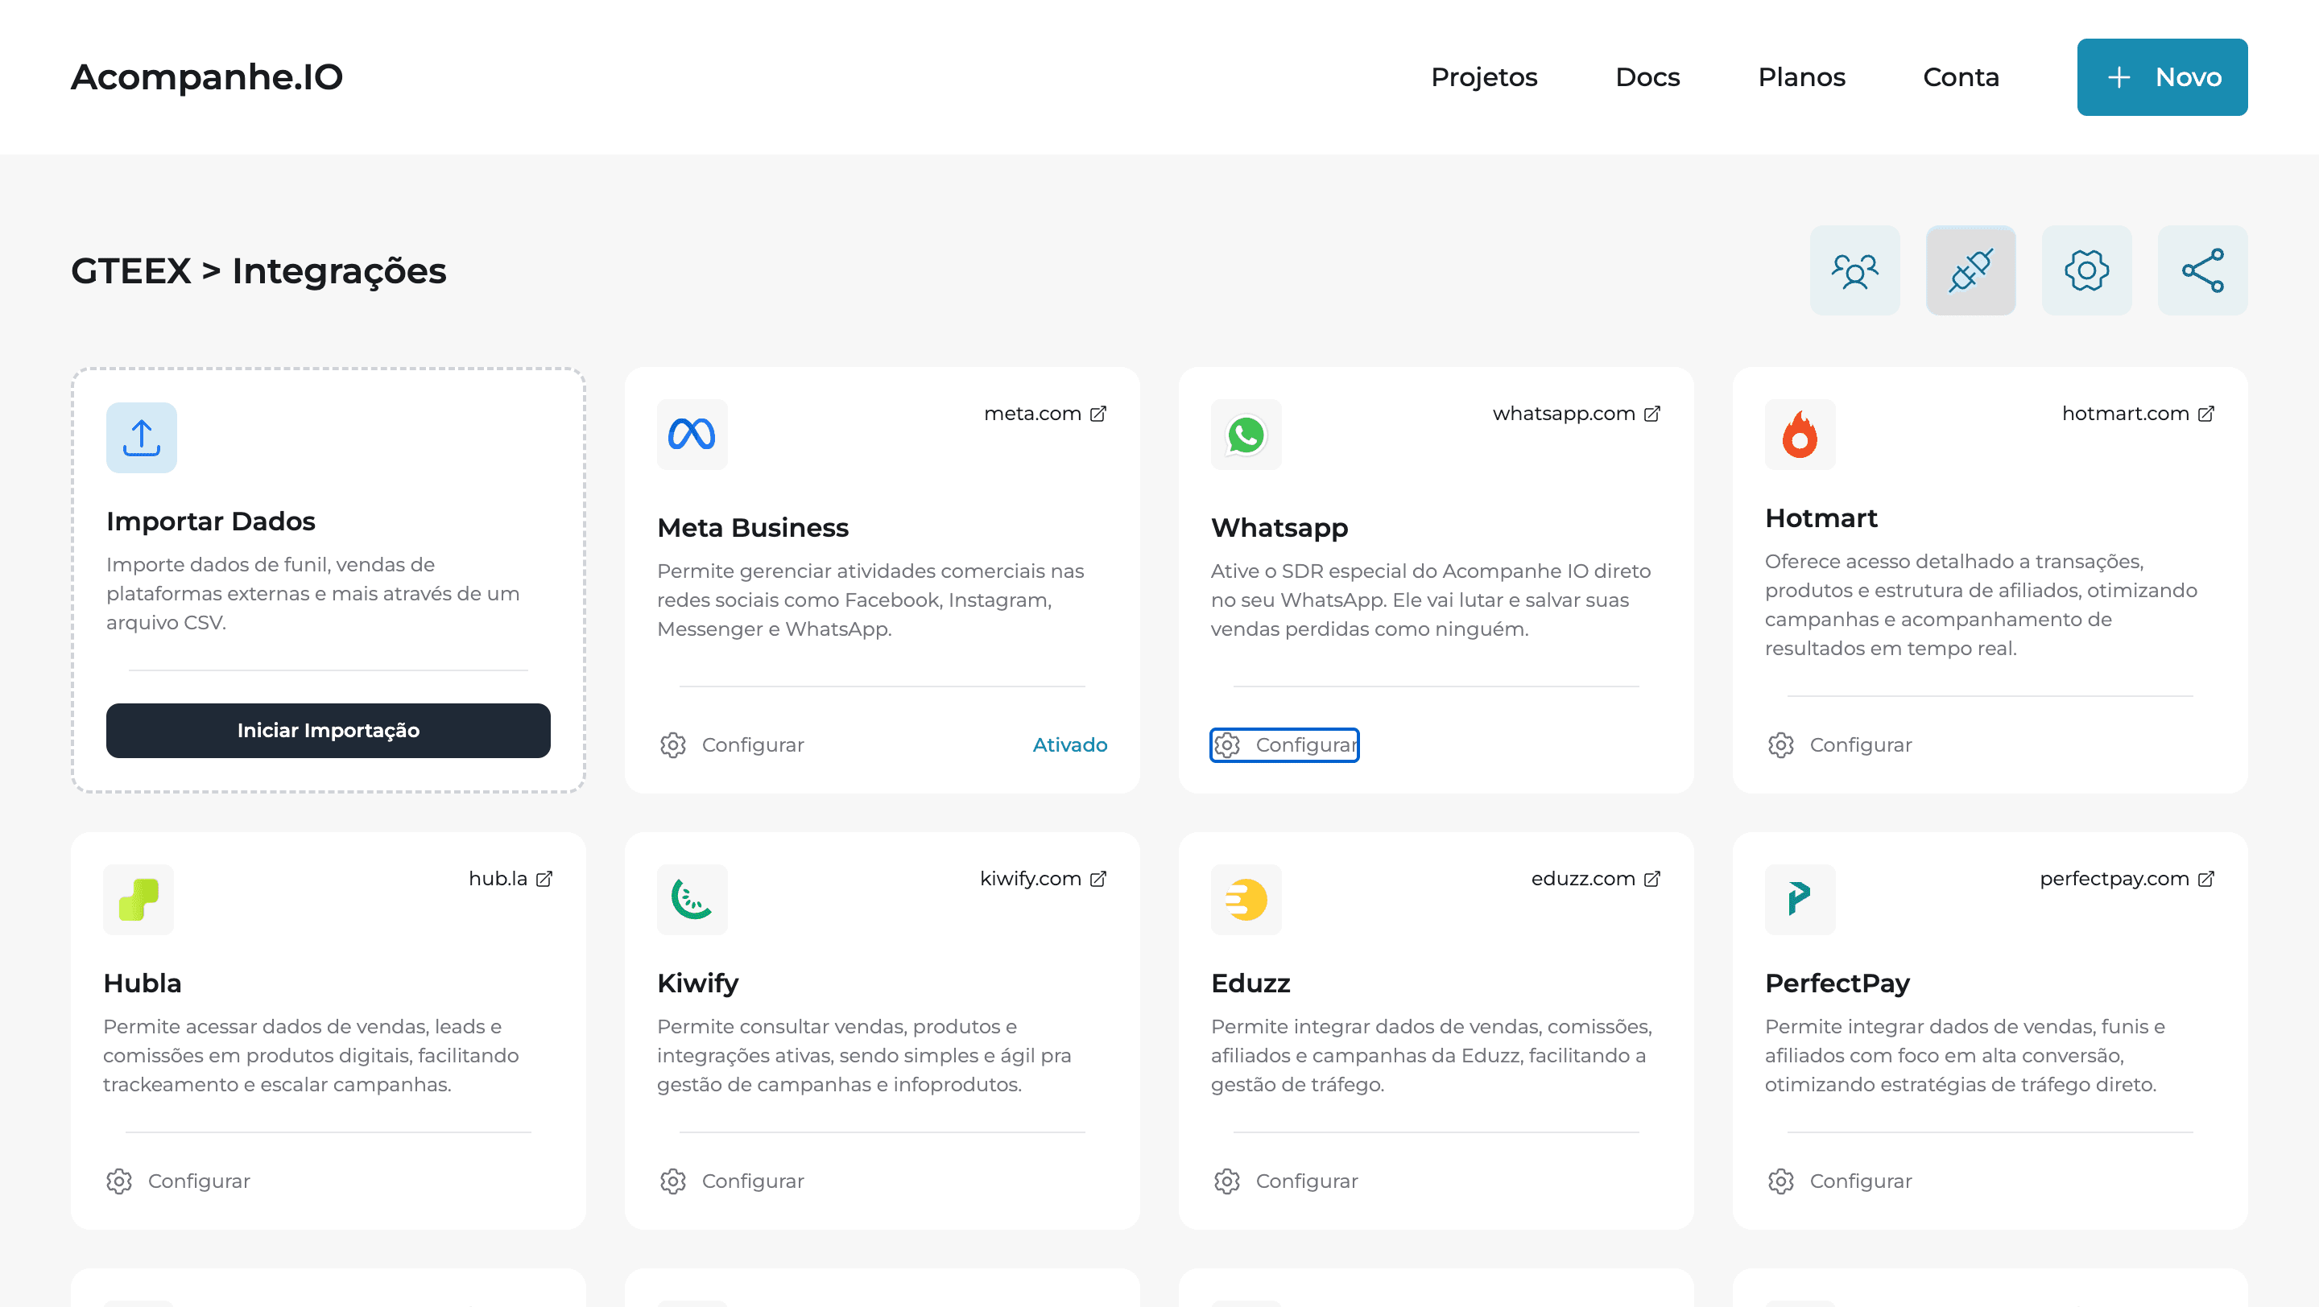Viewport: 2319px width, 1307px height.
Task: Open the Projetos menu item
Action: coord(1483,77)
